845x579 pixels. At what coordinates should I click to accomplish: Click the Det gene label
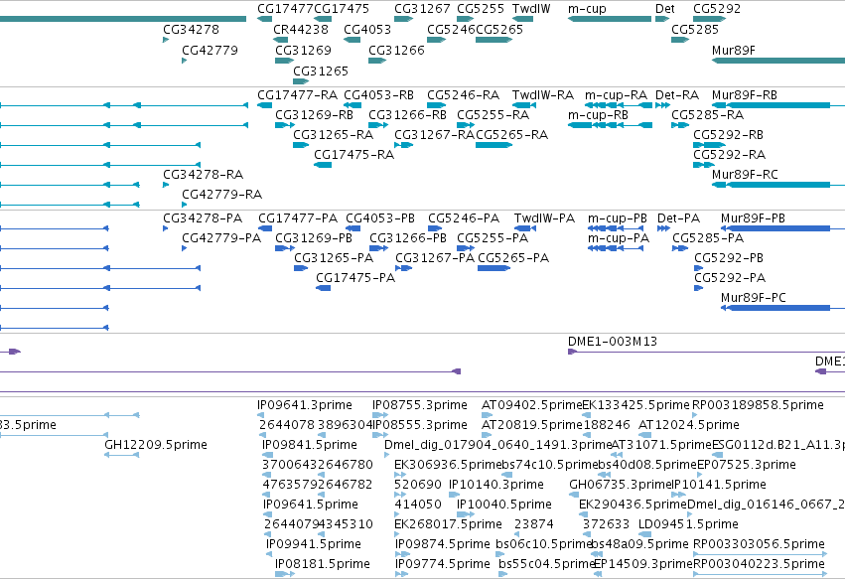tap(665, 9)
